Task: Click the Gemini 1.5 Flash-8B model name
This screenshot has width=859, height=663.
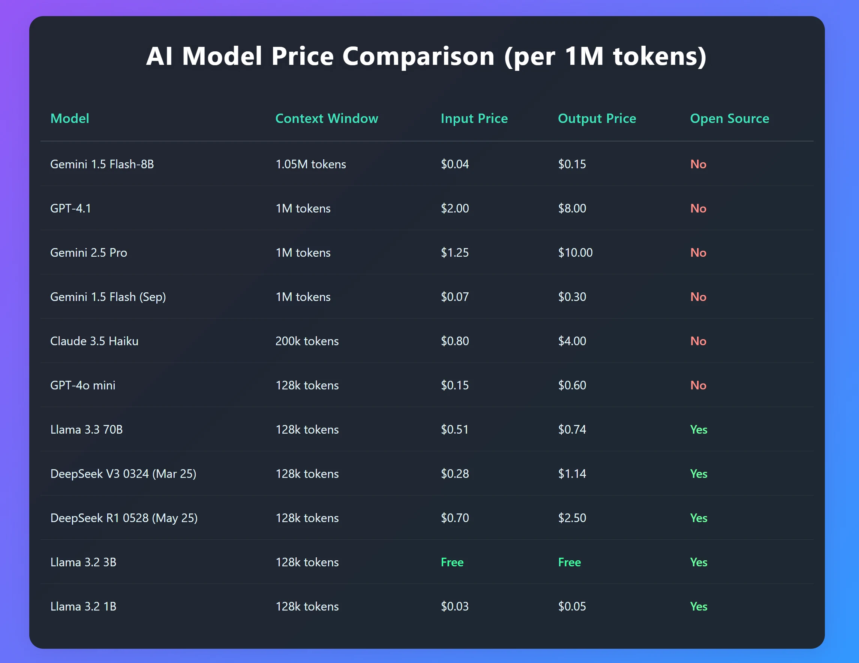Action: (x=102, y=164)
